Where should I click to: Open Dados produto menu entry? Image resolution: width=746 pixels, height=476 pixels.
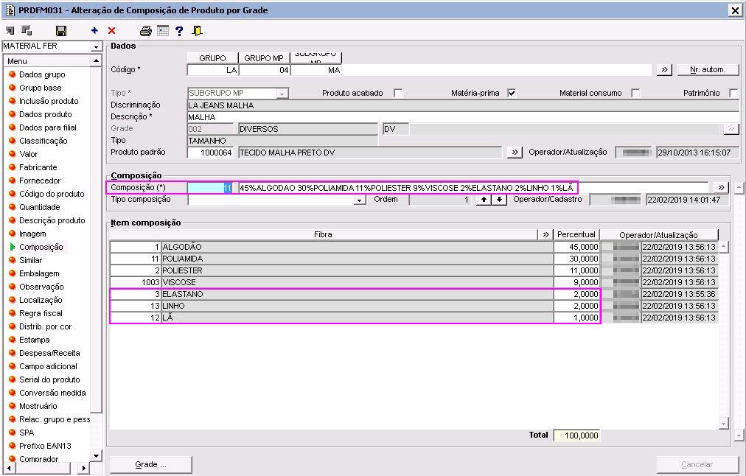point(45,115)
